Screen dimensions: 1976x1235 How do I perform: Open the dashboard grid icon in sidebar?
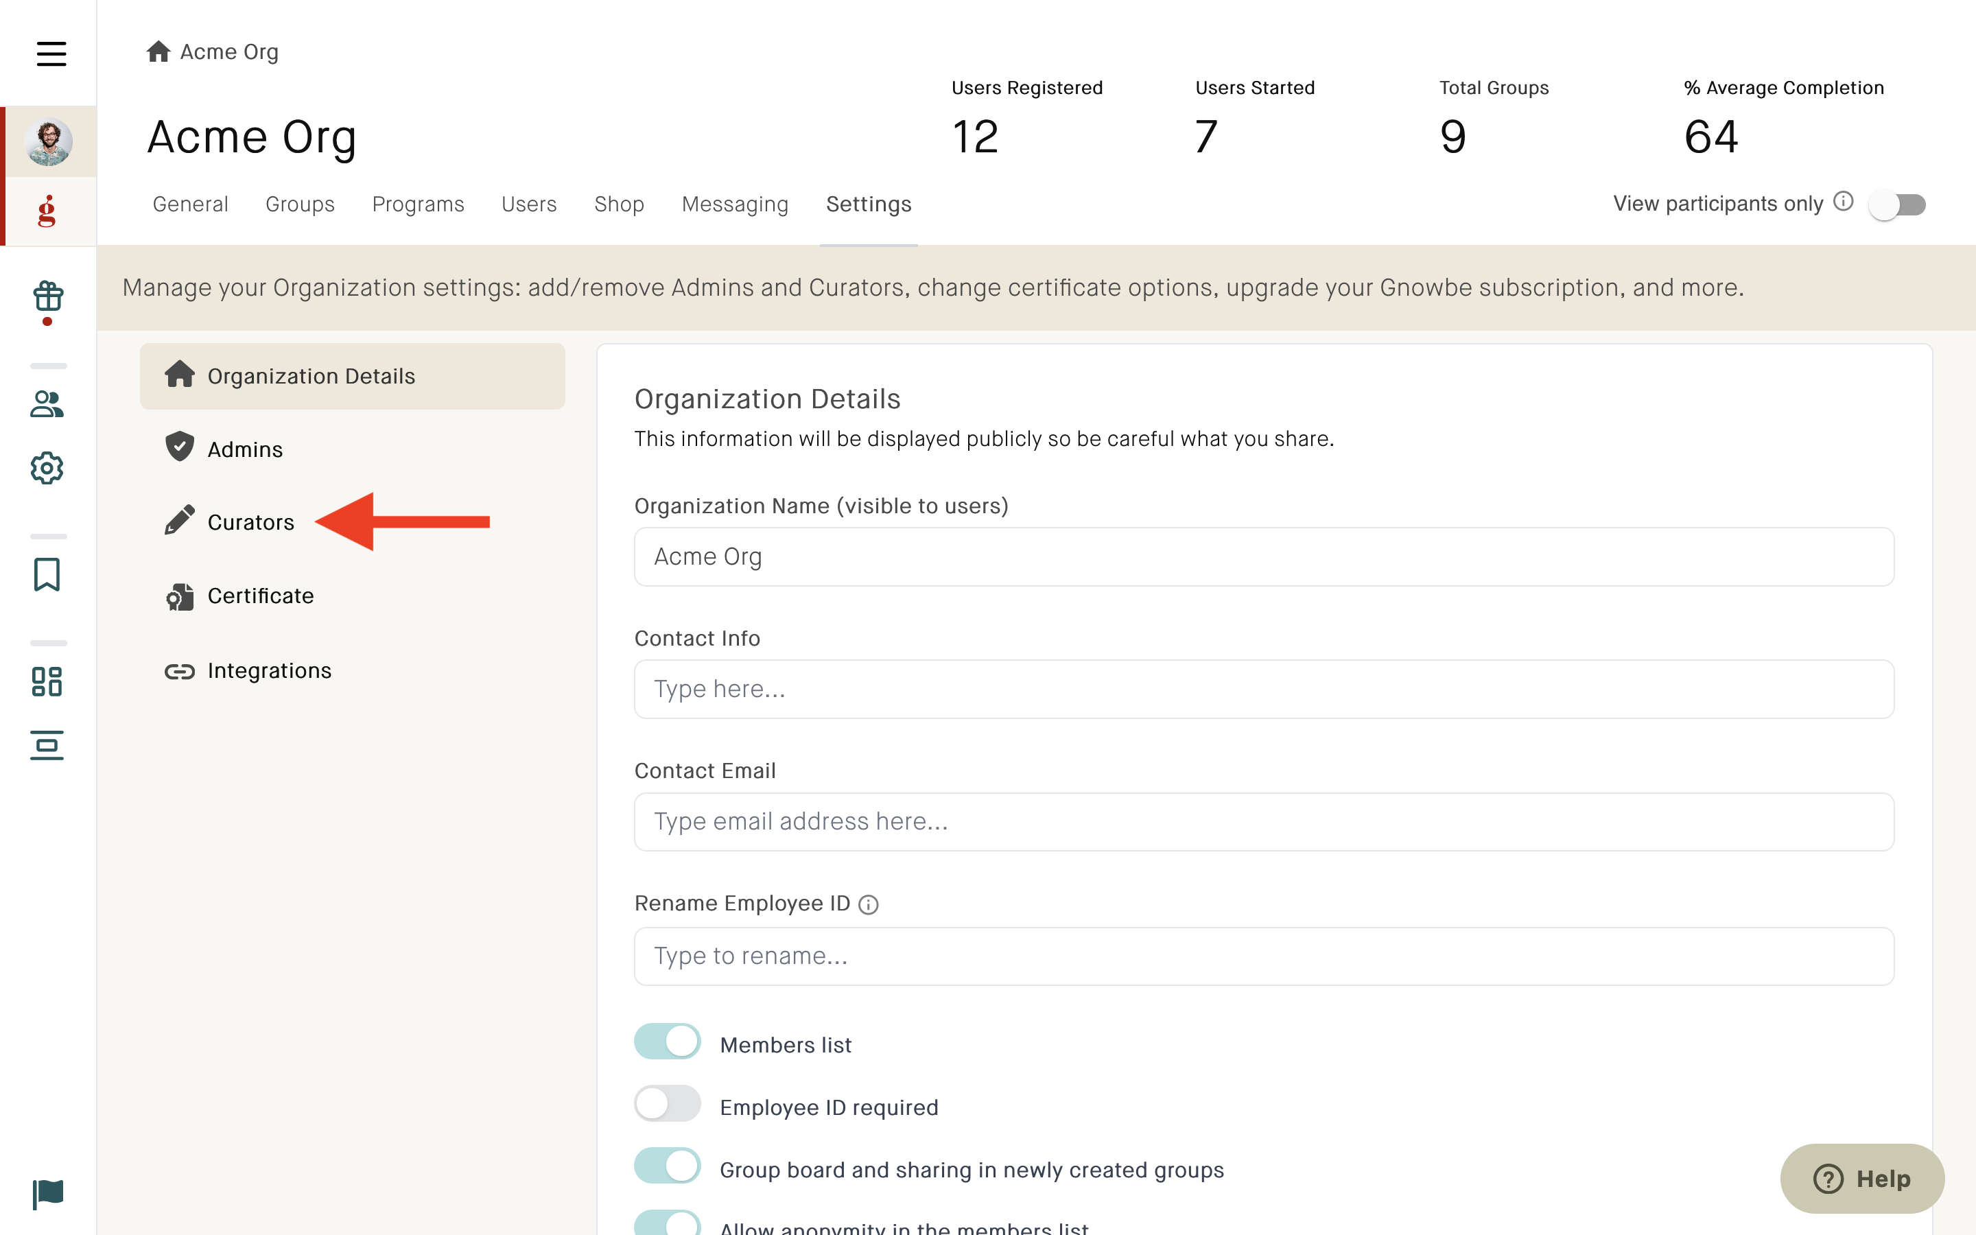point(47,681)
